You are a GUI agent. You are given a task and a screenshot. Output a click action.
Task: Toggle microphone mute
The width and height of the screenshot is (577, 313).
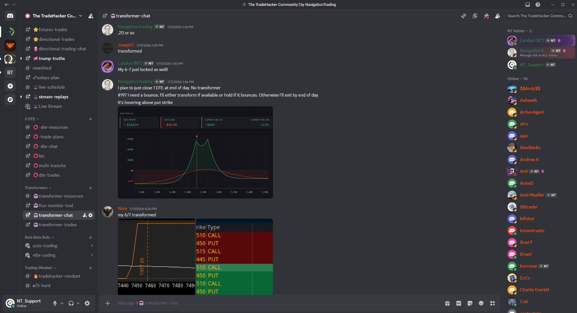click(55, 303)
